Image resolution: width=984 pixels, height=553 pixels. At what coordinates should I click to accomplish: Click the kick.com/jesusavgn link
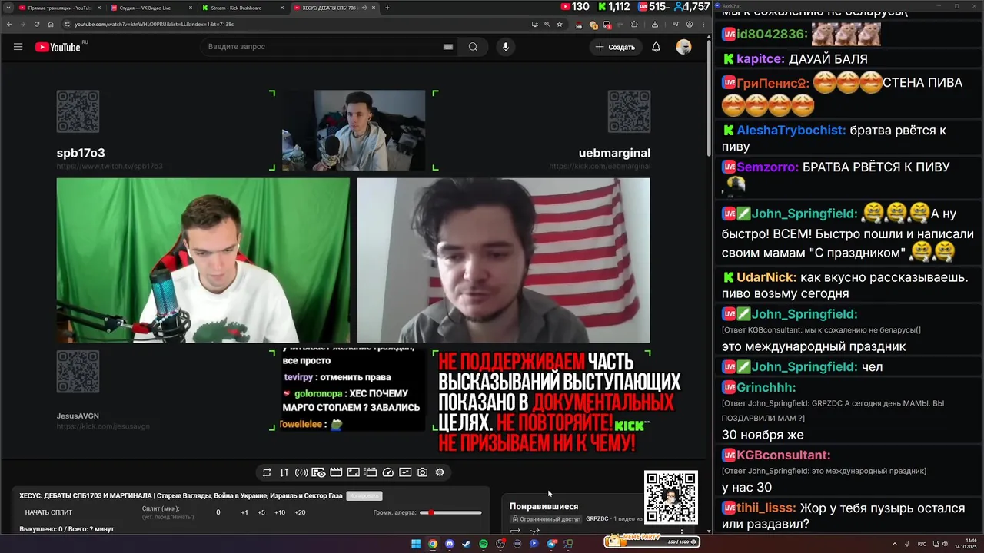103,426
